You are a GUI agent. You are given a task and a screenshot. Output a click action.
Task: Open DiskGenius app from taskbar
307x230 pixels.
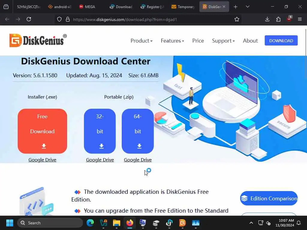(x=182, y=223)
